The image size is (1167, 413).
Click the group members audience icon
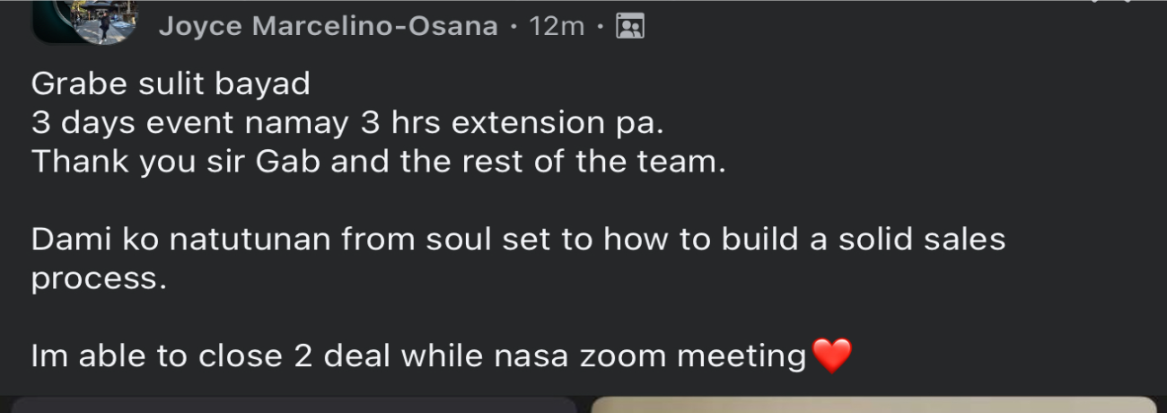point(630,27)
